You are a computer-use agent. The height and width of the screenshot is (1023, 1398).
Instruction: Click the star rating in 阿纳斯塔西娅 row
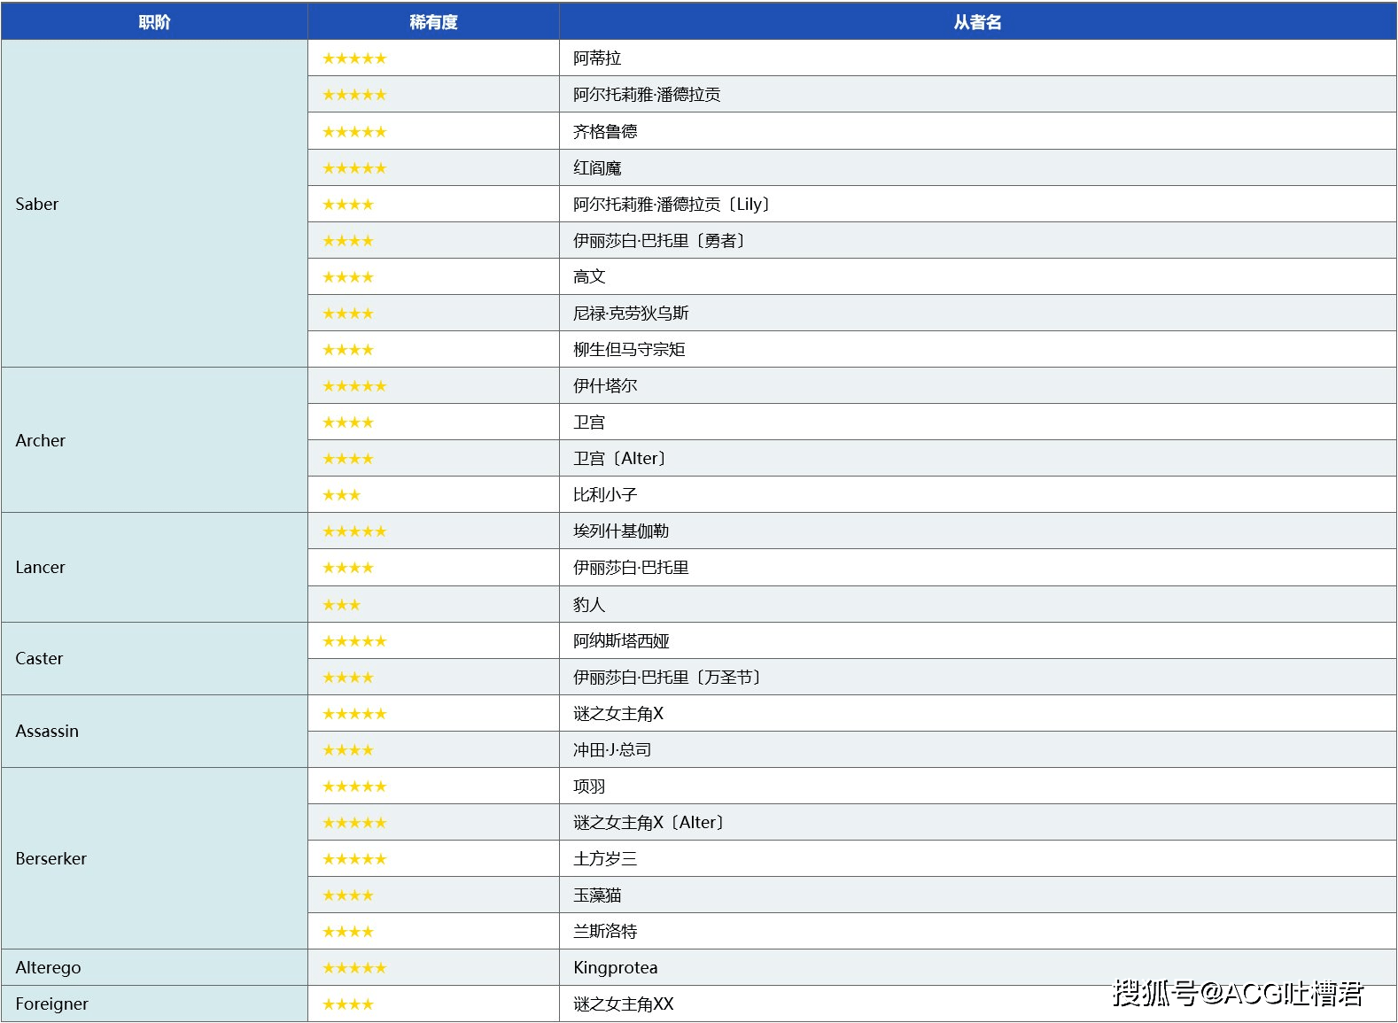[x=354, y=640]
